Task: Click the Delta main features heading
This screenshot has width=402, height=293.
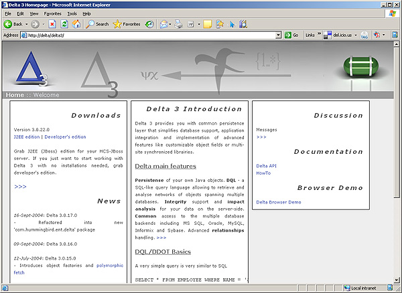Action: pos(165,167)
